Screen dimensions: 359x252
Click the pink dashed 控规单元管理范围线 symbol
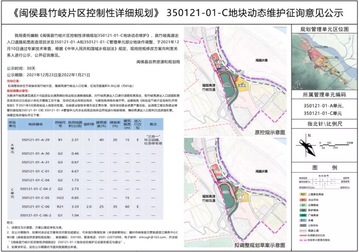click(303, 240)
